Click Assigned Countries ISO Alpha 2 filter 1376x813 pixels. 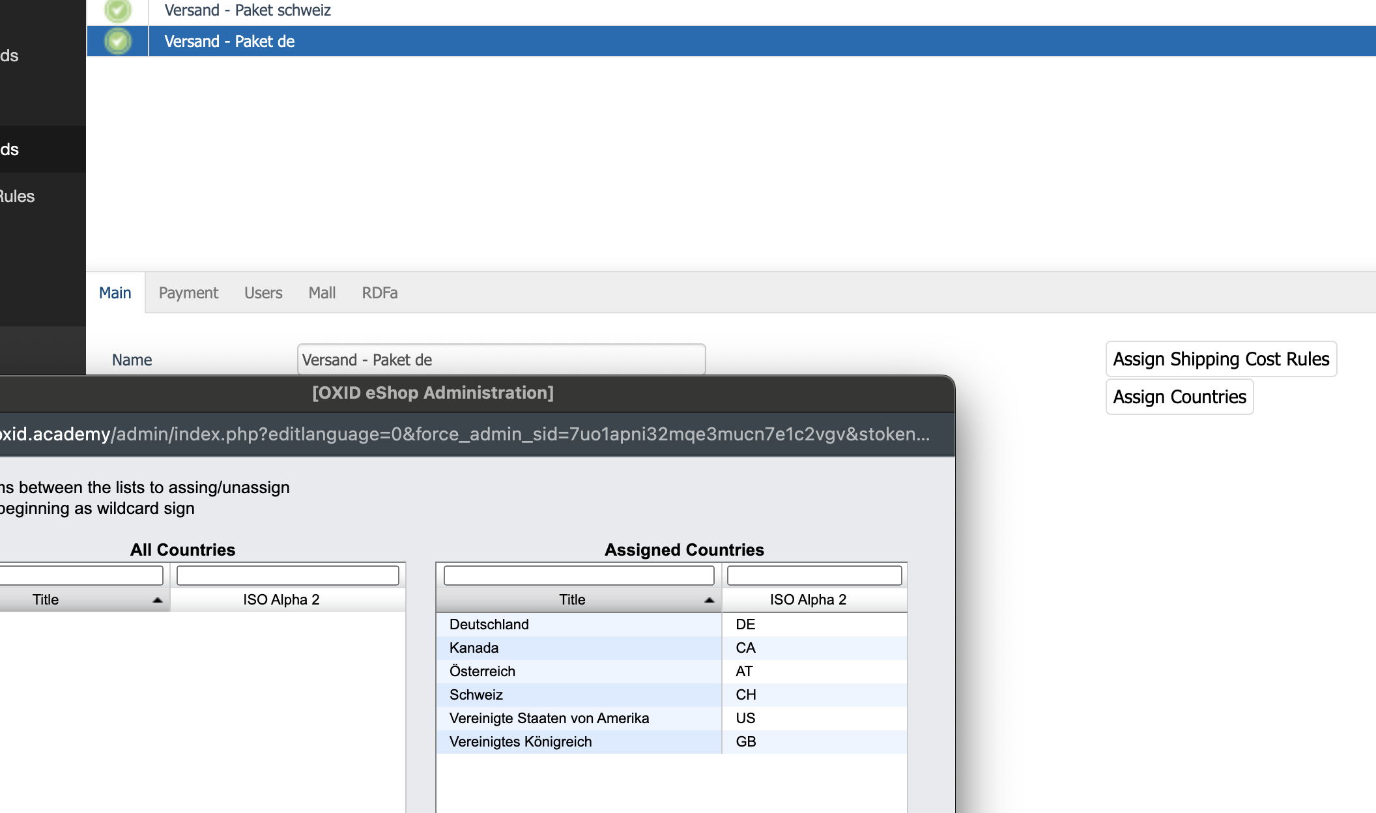pos(814,575)
